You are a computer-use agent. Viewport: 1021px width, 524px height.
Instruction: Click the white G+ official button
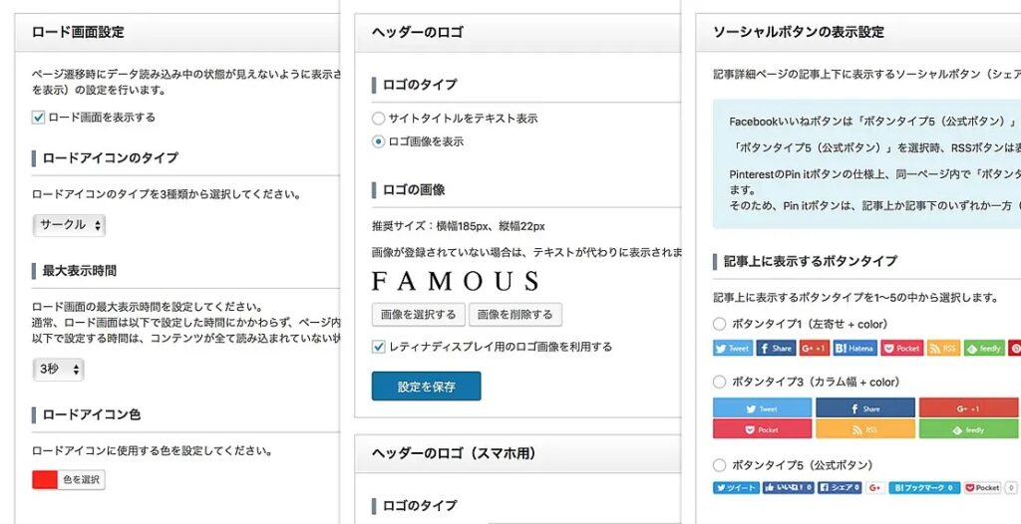coord(875,487)
